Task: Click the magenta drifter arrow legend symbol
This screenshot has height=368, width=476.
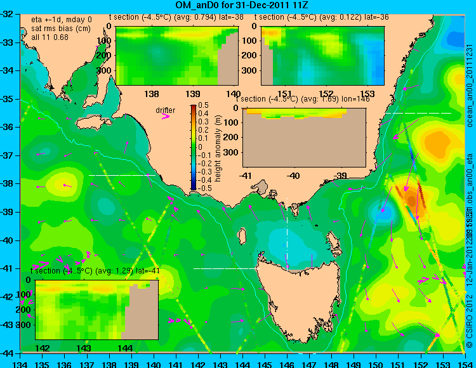Action: click(x=166, y=117)
